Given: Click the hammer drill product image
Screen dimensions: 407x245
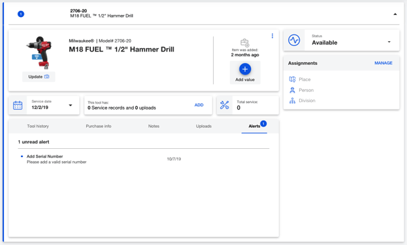Looking at the screenshot, I should tap(39, 53).
